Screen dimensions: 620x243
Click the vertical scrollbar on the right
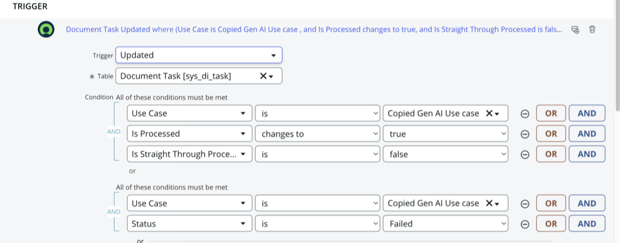point(618,55)
